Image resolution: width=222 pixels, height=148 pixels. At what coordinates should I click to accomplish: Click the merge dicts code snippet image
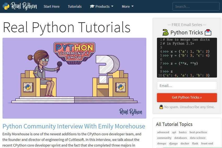coord(187,58)
